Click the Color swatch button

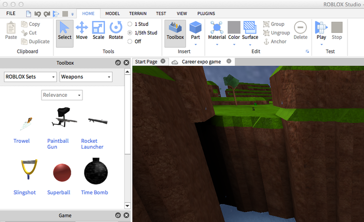[x=234, y=27]
